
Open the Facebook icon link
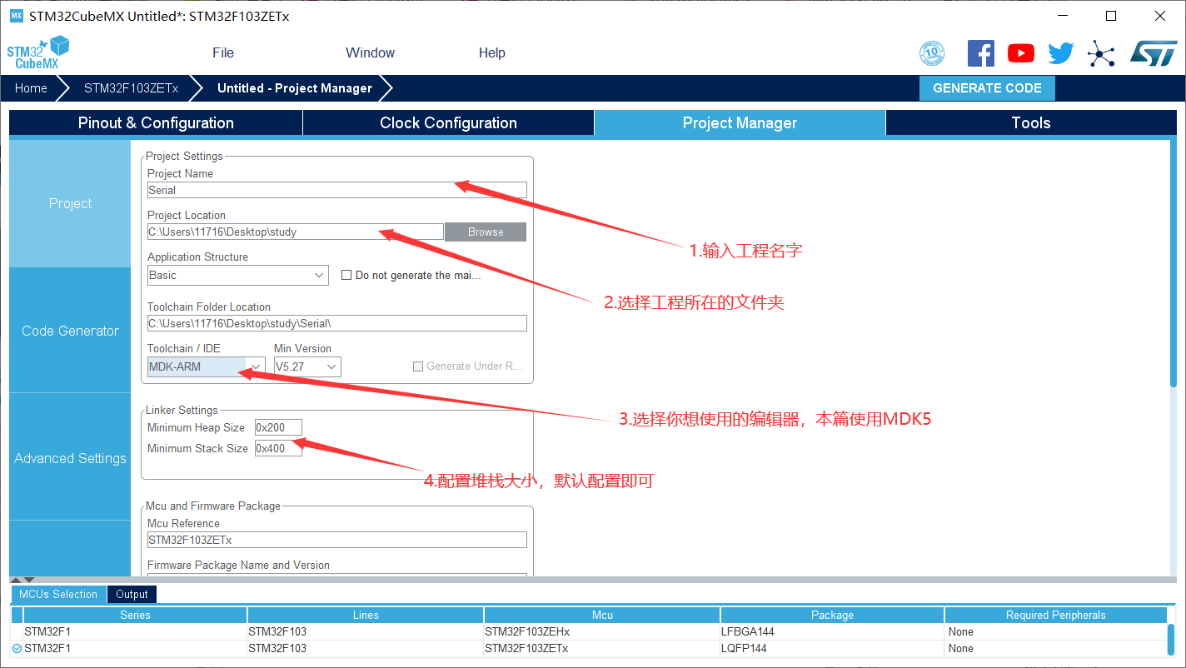(981, 53)
